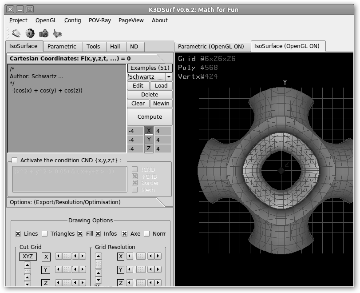Click the fourth toolbar icon beside the camera
Image resolution: width=360 pixels, height=293 pixels.
tap(57, 33)
